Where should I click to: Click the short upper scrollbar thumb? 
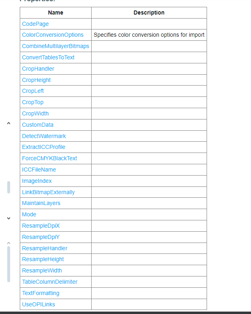pos(8,187)
